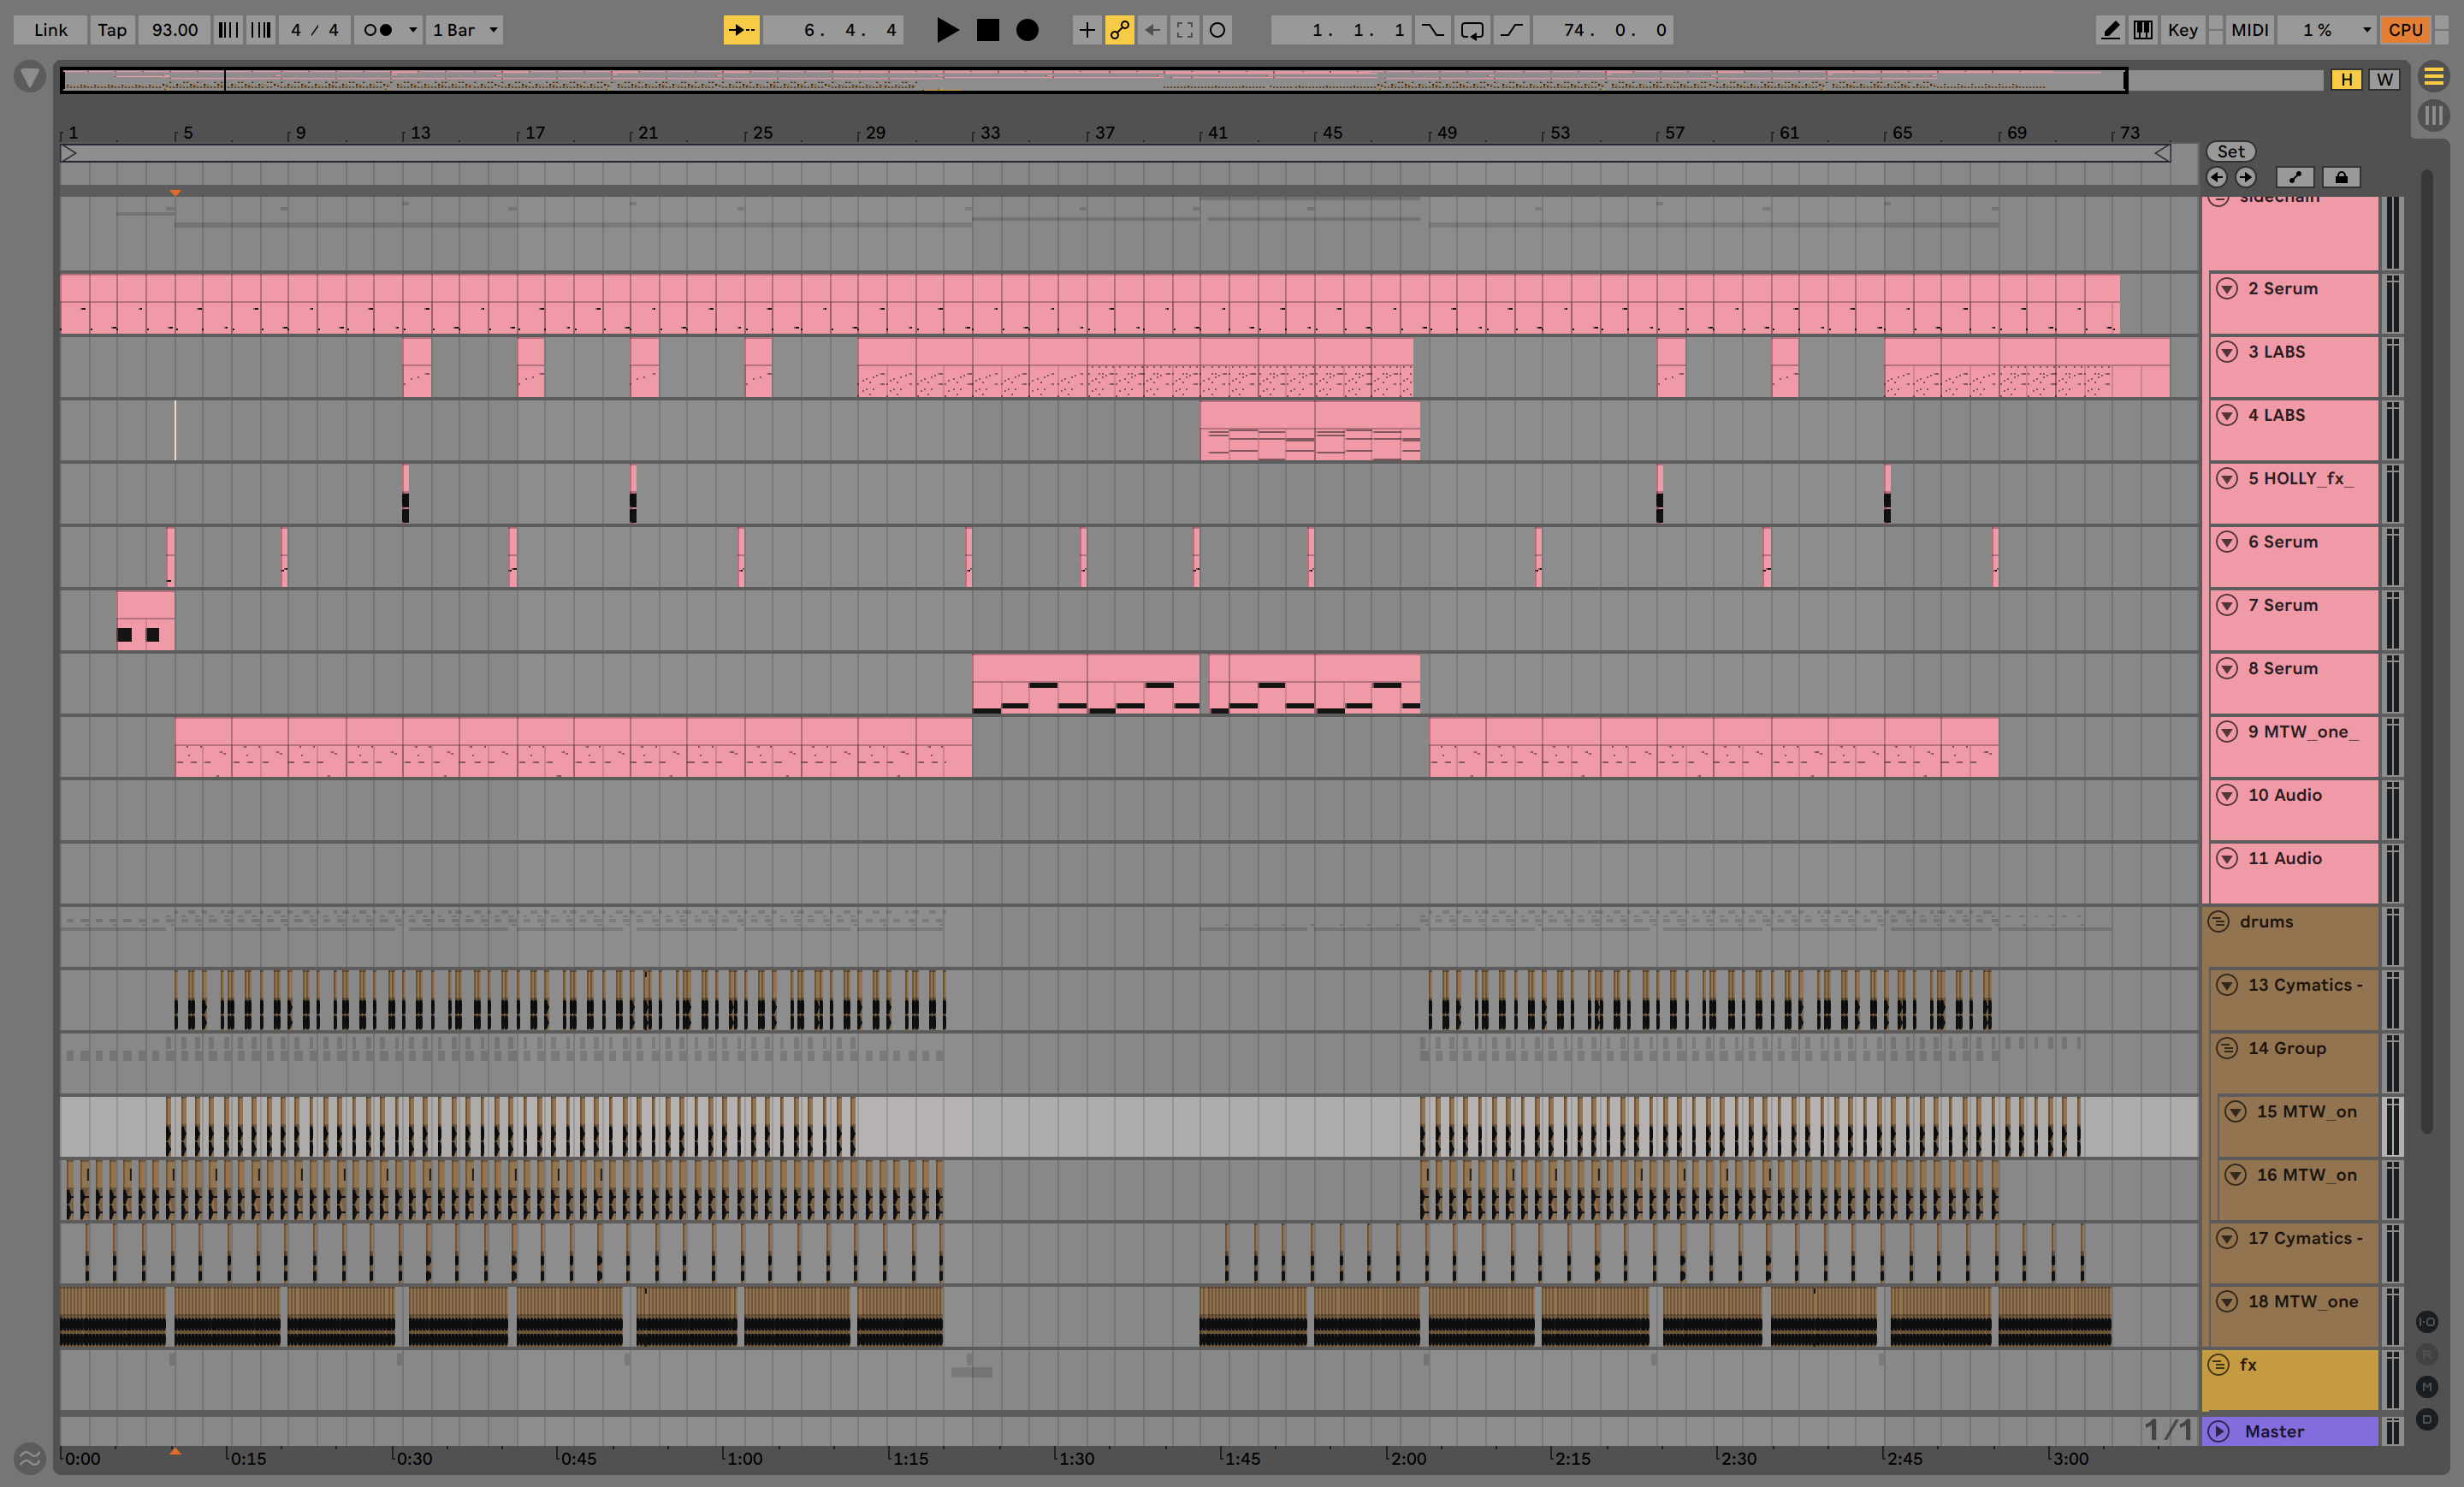
Task: Unfold the 13 Cymatics track
Action: point(2227,985)
